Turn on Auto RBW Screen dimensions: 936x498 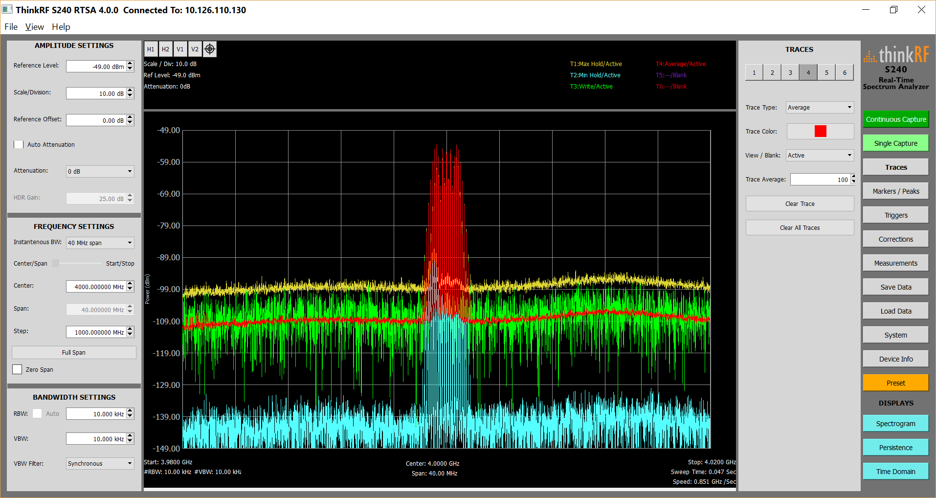click(x=37, y=413)
